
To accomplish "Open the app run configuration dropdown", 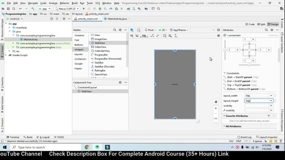I will pos(45,9).
